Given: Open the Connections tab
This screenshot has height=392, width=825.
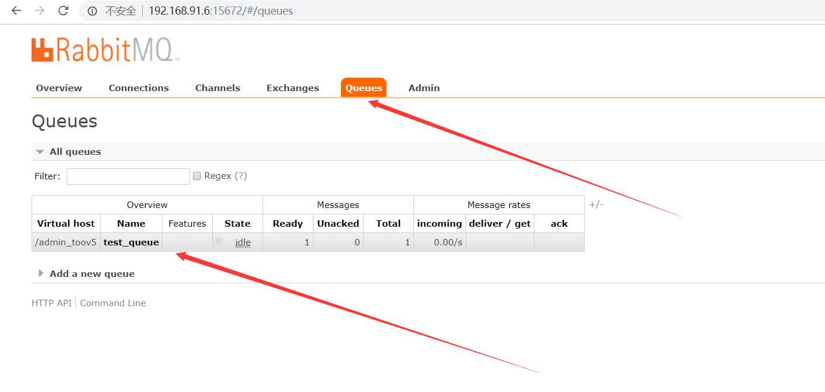Looking at the screenshot, I should point(139,88).
